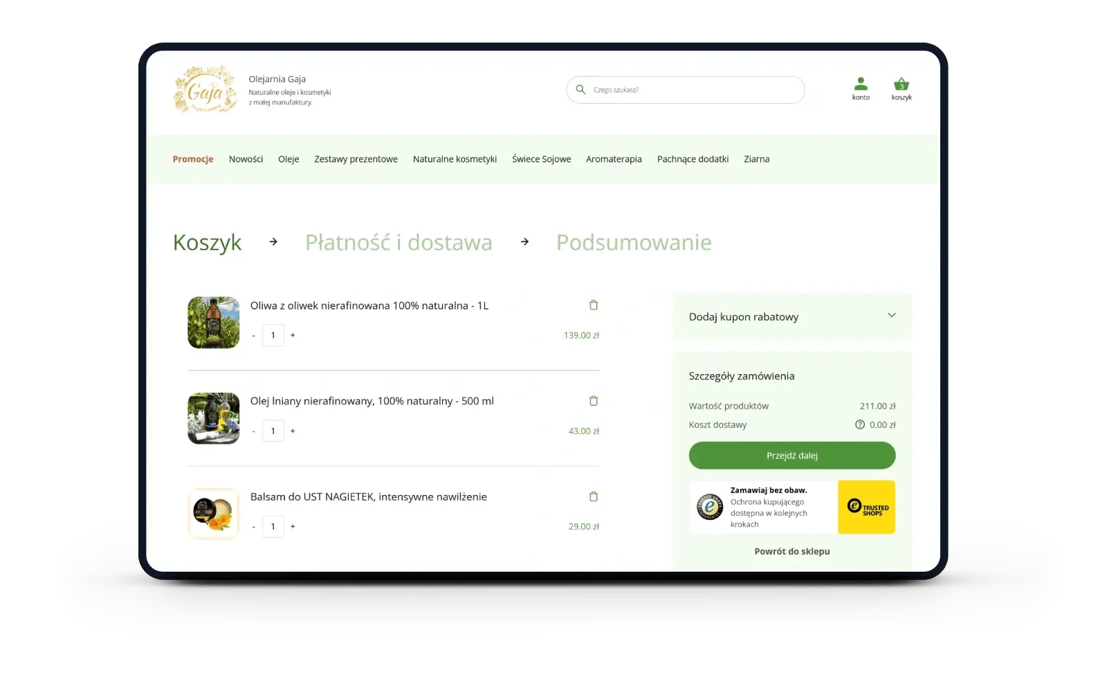Click the magnifier icon in the search bar
1107x674 pixels.
(580, 89)
